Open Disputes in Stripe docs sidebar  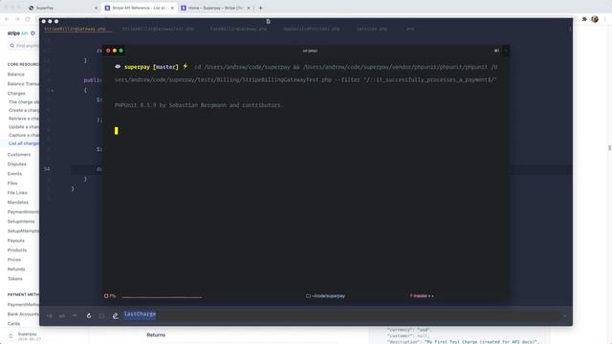pyautogui.click(x=17, y=164)
